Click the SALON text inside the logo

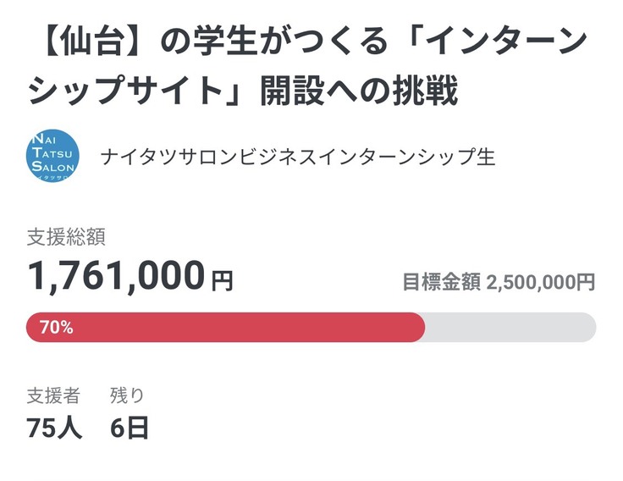pyautogui.click(x=52, y=168)
